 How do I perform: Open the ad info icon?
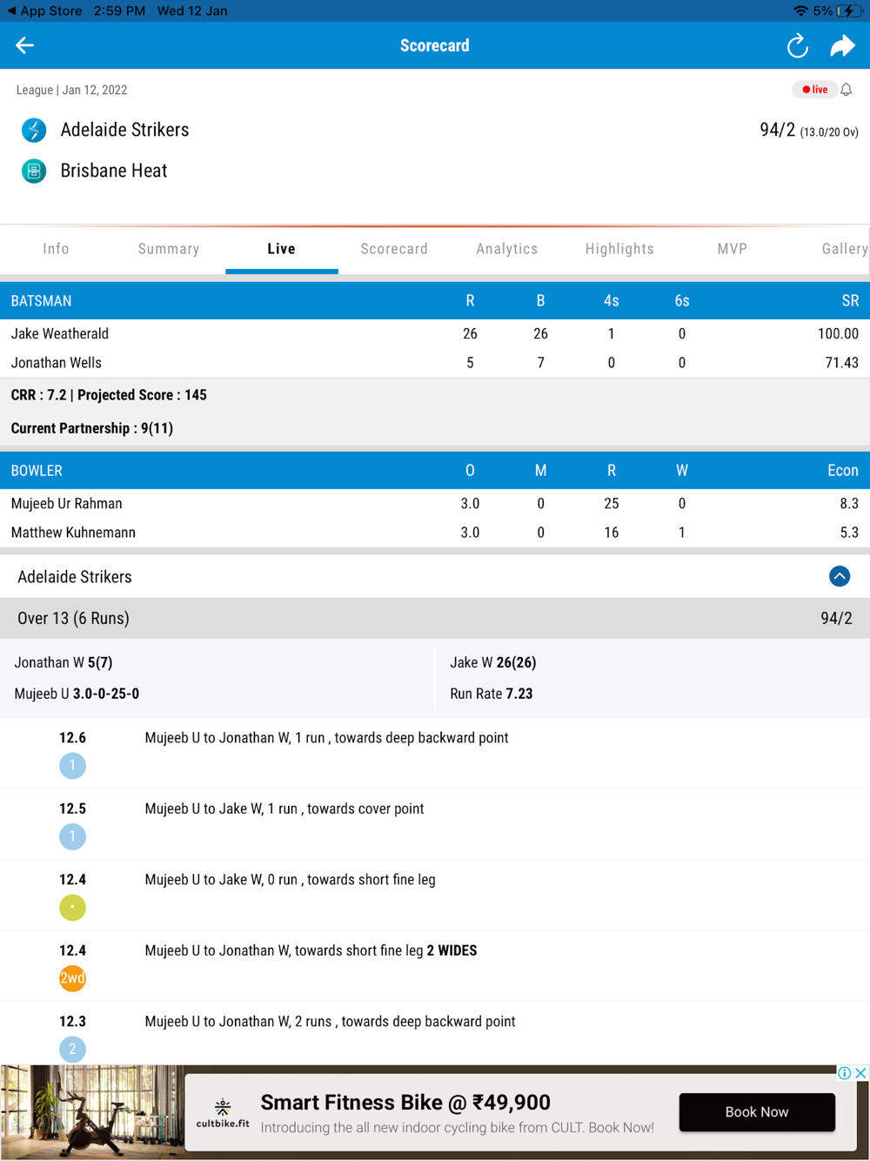tap(845, 1073)
